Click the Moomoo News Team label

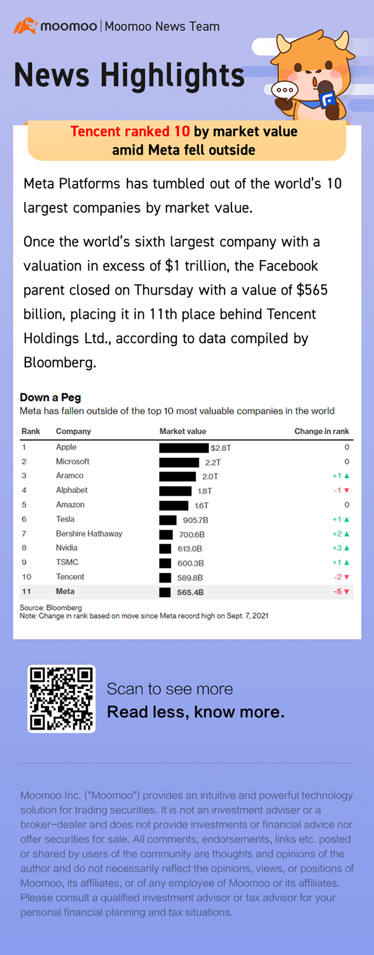tap(162, 26)
